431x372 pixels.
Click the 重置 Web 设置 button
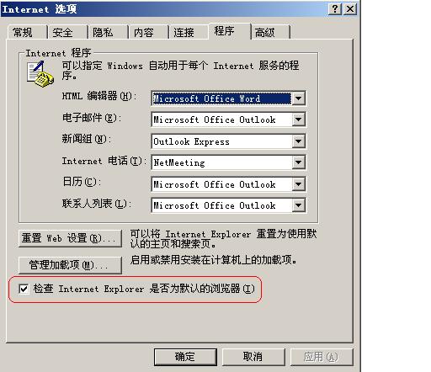click(70, 238)
